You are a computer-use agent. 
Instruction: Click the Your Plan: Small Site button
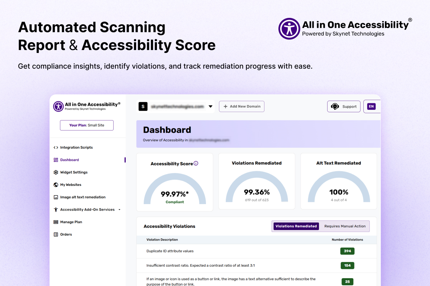point(86,125)
